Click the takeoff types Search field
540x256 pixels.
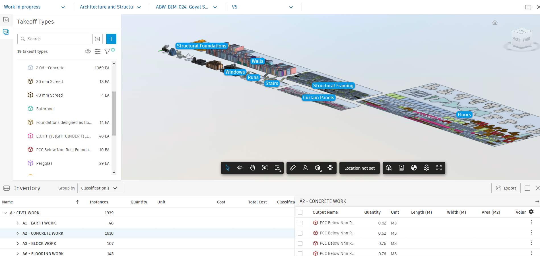coord(53,39)
